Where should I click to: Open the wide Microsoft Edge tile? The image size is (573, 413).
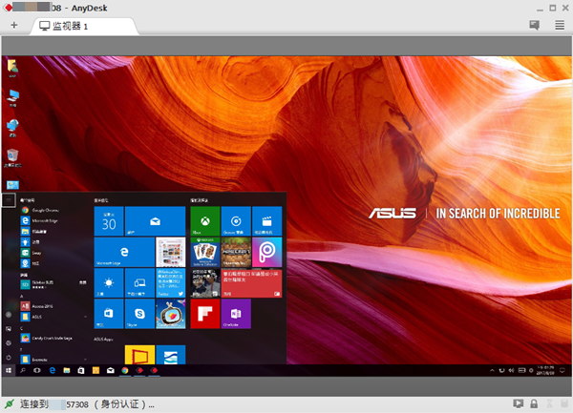(x=124, y=252)
